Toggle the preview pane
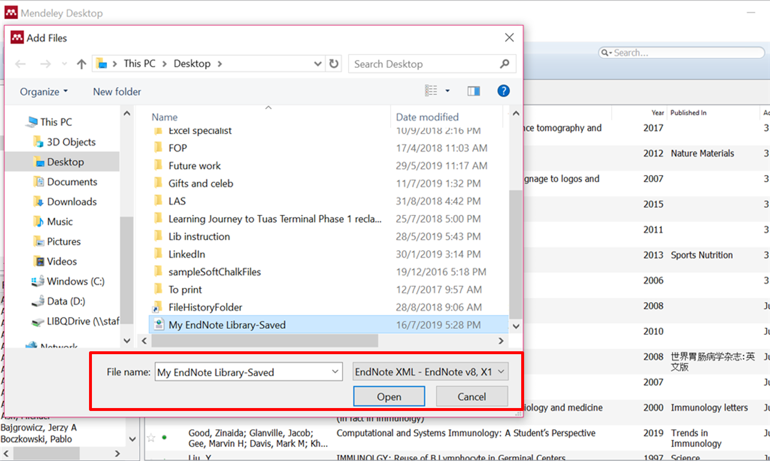The image size is (770, 461). [474, 91]
